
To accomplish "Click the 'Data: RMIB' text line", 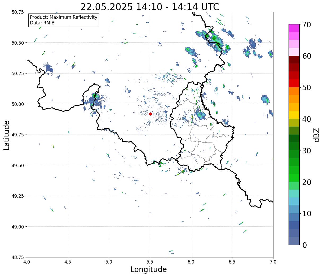I will pos(42,23).
